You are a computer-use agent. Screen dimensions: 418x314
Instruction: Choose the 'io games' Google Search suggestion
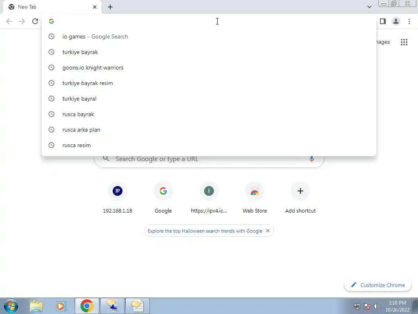(209, 36)
